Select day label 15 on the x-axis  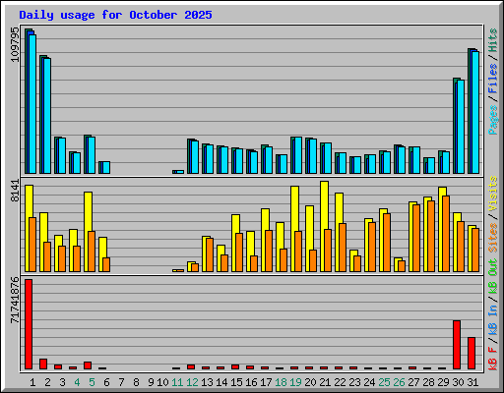pyautogui.click(x=236, y=382)
